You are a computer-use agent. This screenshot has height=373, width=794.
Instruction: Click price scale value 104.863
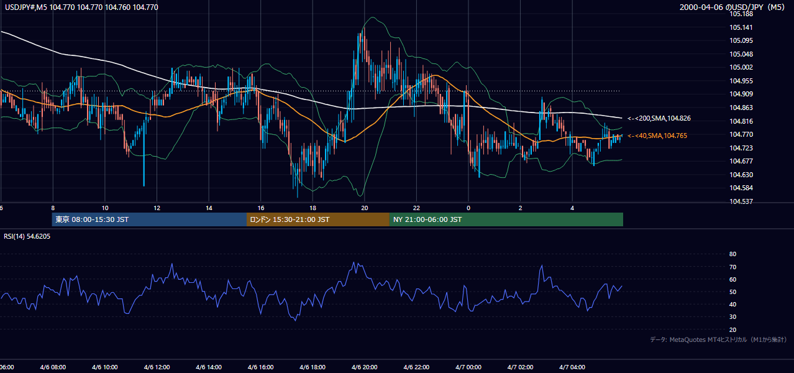[741, 108]
